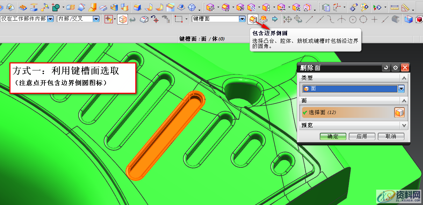Click the reset arrow icon in 删除面 dialog
Screen dimensions: 423x205
pyautogui.click(x=386, y=68)
